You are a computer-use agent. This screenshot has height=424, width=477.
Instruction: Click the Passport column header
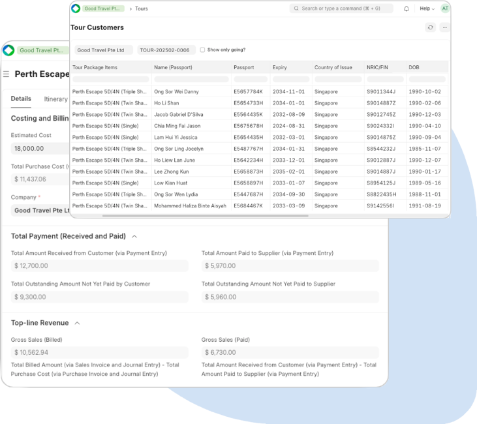[x=251, y=68]
